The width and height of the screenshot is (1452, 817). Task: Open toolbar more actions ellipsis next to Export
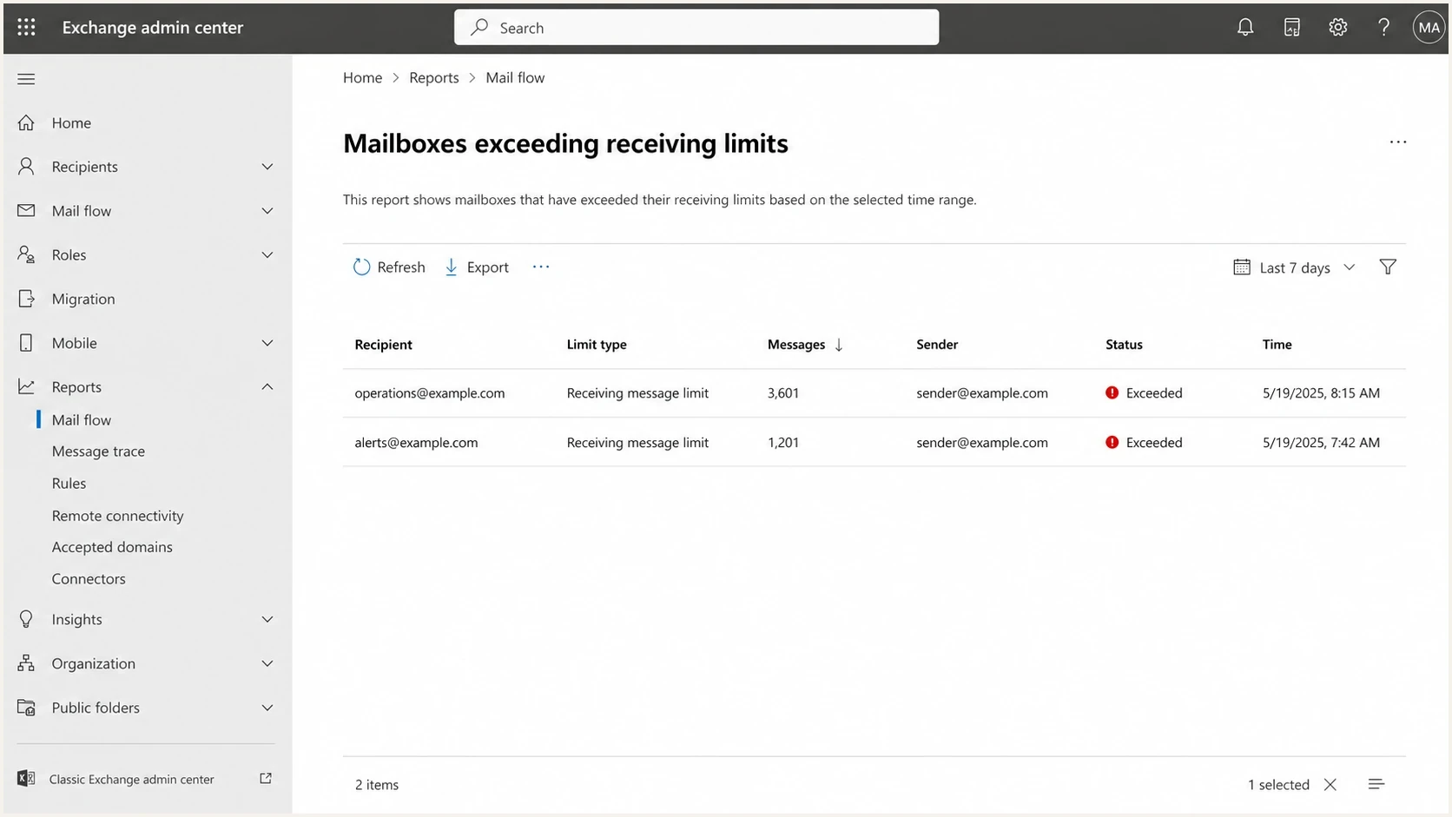point(541,267)
